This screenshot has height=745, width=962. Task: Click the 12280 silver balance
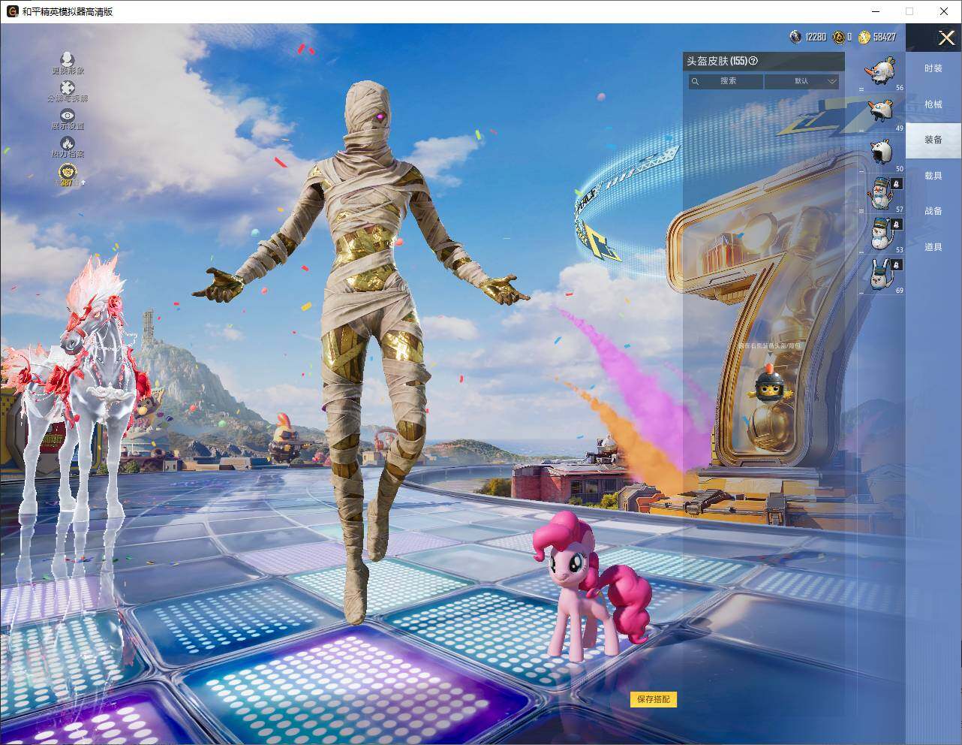816,37
